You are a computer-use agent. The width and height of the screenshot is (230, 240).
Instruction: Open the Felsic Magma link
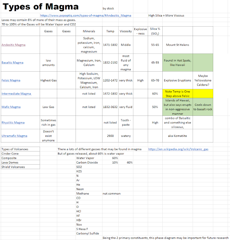pyautogui.click(x=11, y=80)
